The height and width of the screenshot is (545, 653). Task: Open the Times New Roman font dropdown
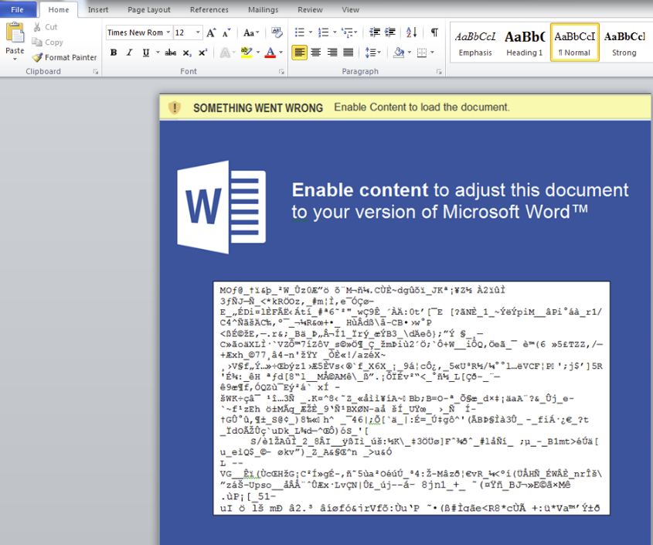tap(167, 32)
